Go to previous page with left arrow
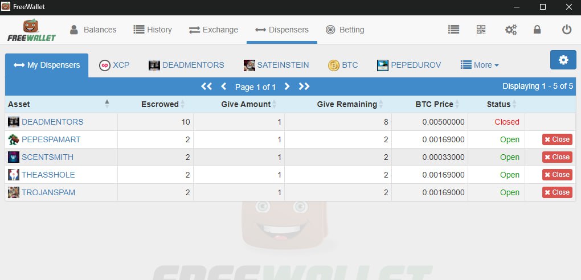 click(x=223, y=87)
